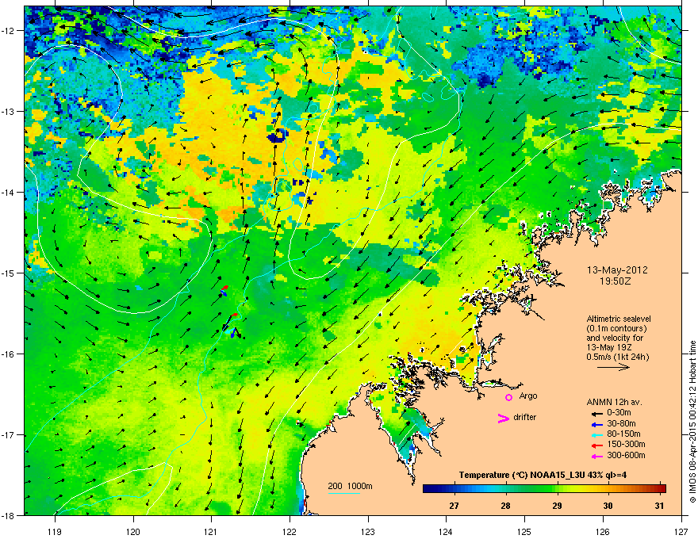Click the Altimetric sealevel description text

[617, 317]
